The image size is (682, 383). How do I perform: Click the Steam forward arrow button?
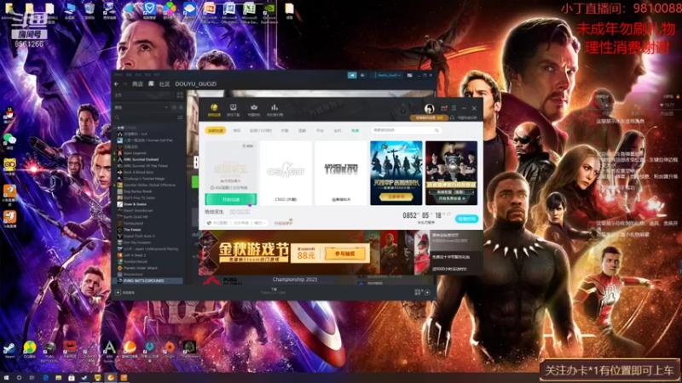pos(124,83)
